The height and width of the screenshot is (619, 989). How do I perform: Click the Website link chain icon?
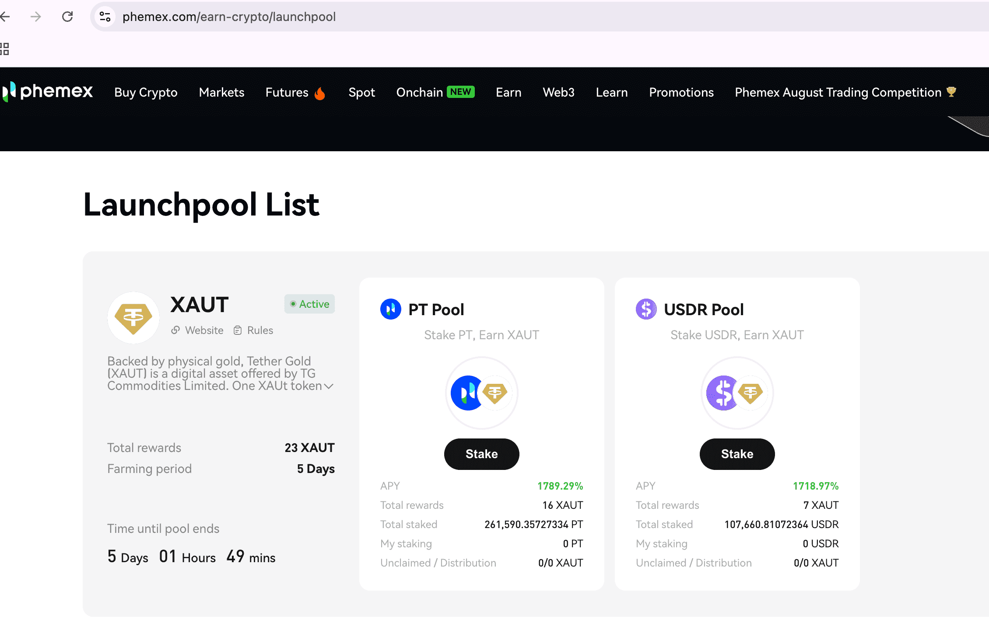click(x=175, y=330)
